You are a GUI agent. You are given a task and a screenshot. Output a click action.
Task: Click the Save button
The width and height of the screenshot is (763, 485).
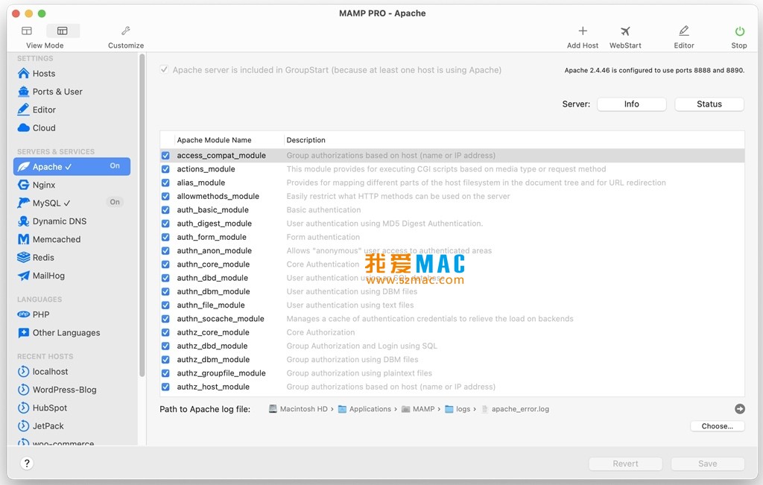tap(708, 463)
